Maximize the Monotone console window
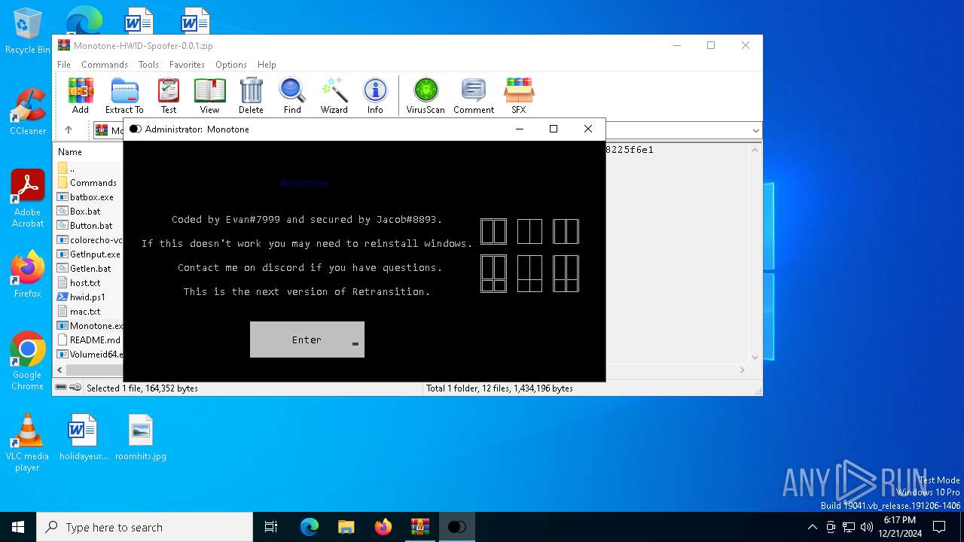This screenshot has height=542, width=964. click(x=554, y=129)
